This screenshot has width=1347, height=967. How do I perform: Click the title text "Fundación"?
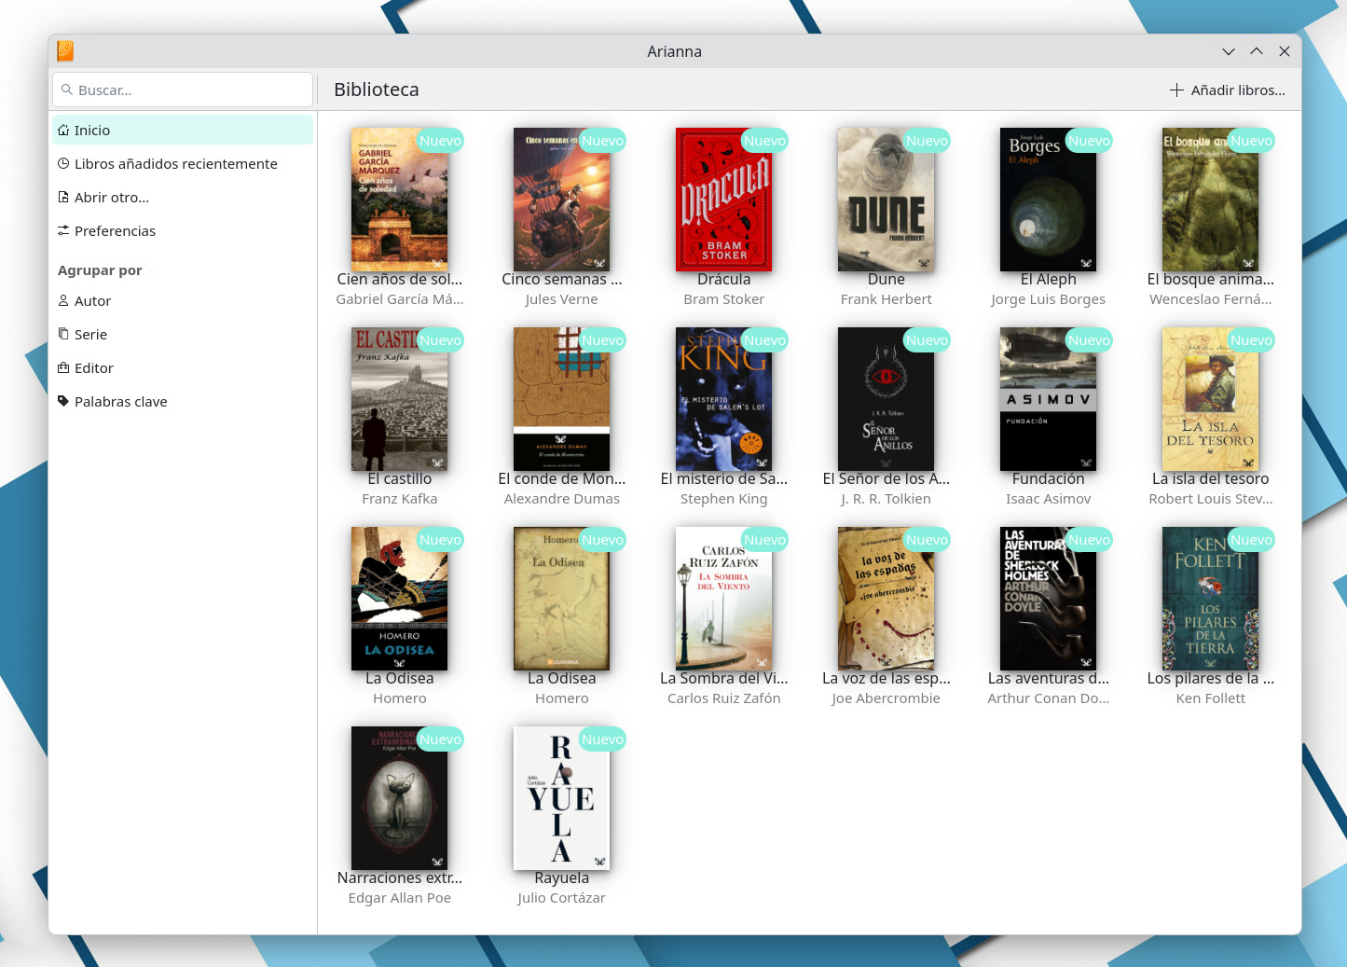tap(1048, 478)
